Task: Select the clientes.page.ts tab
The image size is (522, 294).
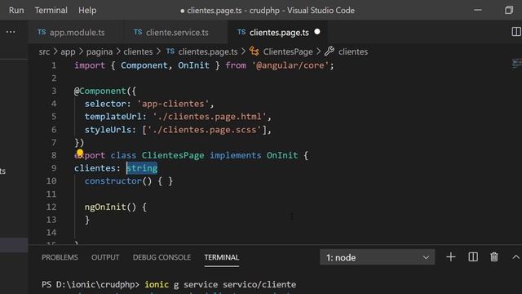Action: pos(278,33)
